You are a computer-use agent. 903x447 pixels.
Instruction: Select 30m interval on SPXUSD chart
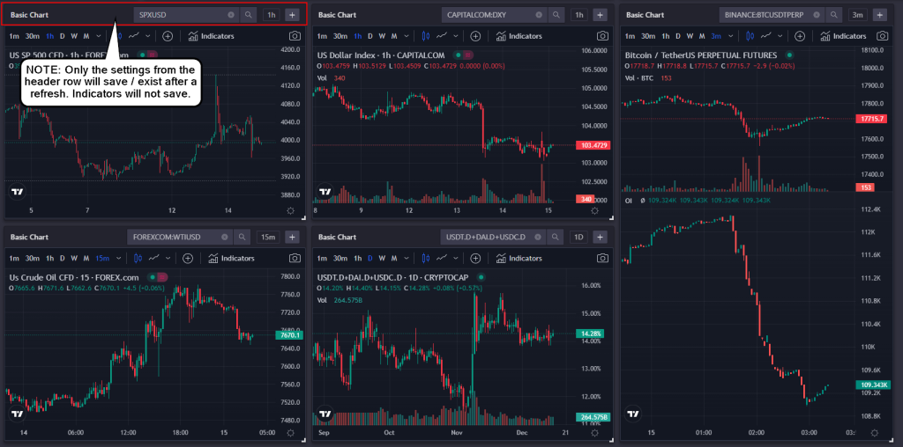[x=33, y=36]
